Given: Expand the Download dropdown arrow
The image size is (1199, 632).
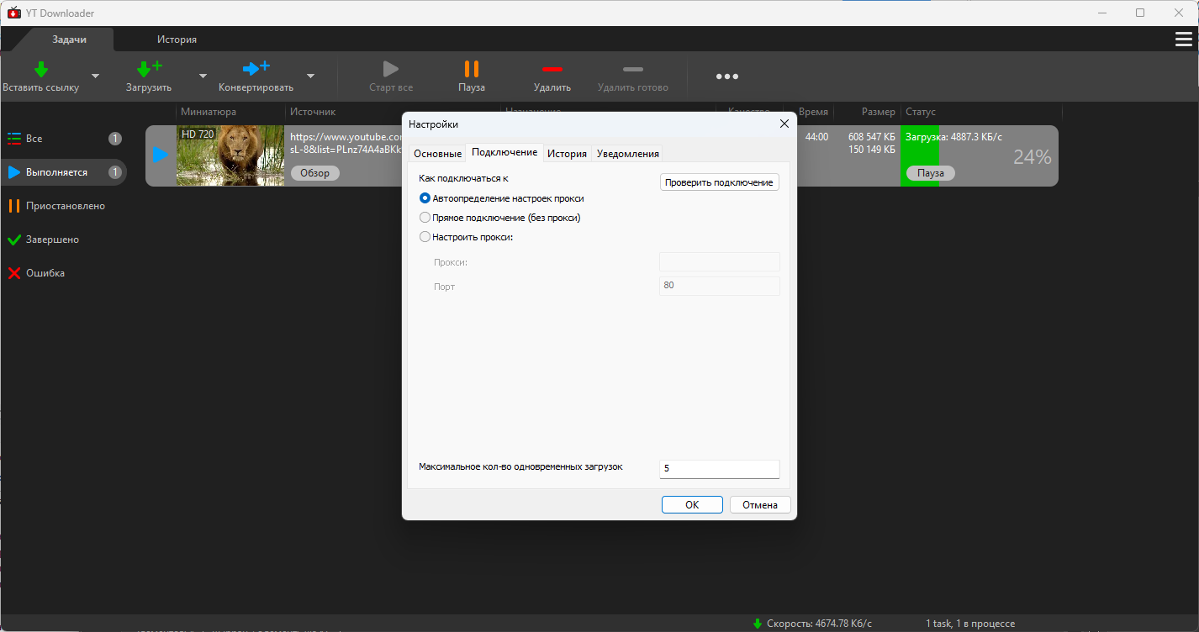Looking at the screenshot, I should (x=203, y=76).
